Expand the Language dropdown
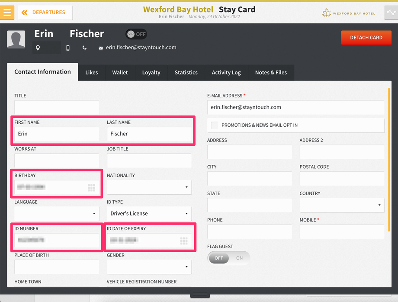The height and width of the screenshot is (302, 398). 57,214
